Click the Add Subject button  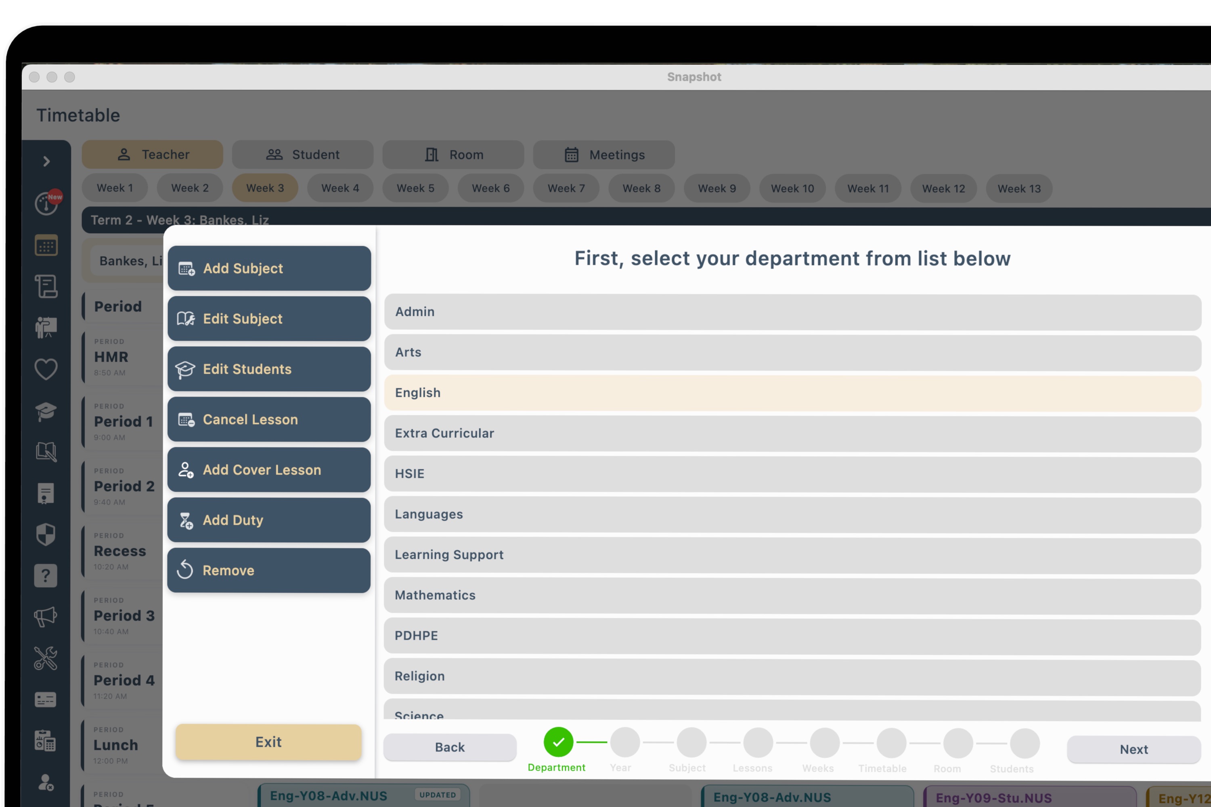point(269,268)
